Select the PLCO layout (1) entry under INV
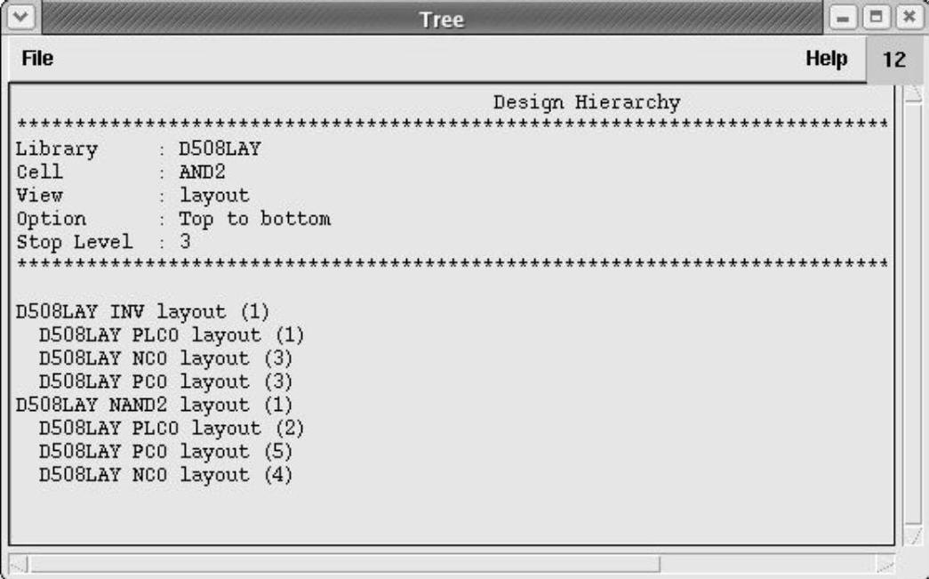 (171, 334)
